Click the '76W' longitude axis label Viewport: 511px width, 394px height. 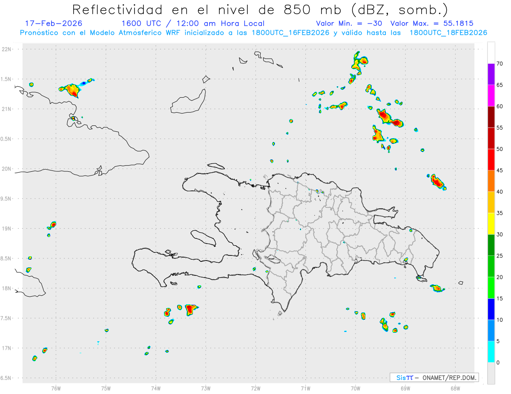coord(56,388)
